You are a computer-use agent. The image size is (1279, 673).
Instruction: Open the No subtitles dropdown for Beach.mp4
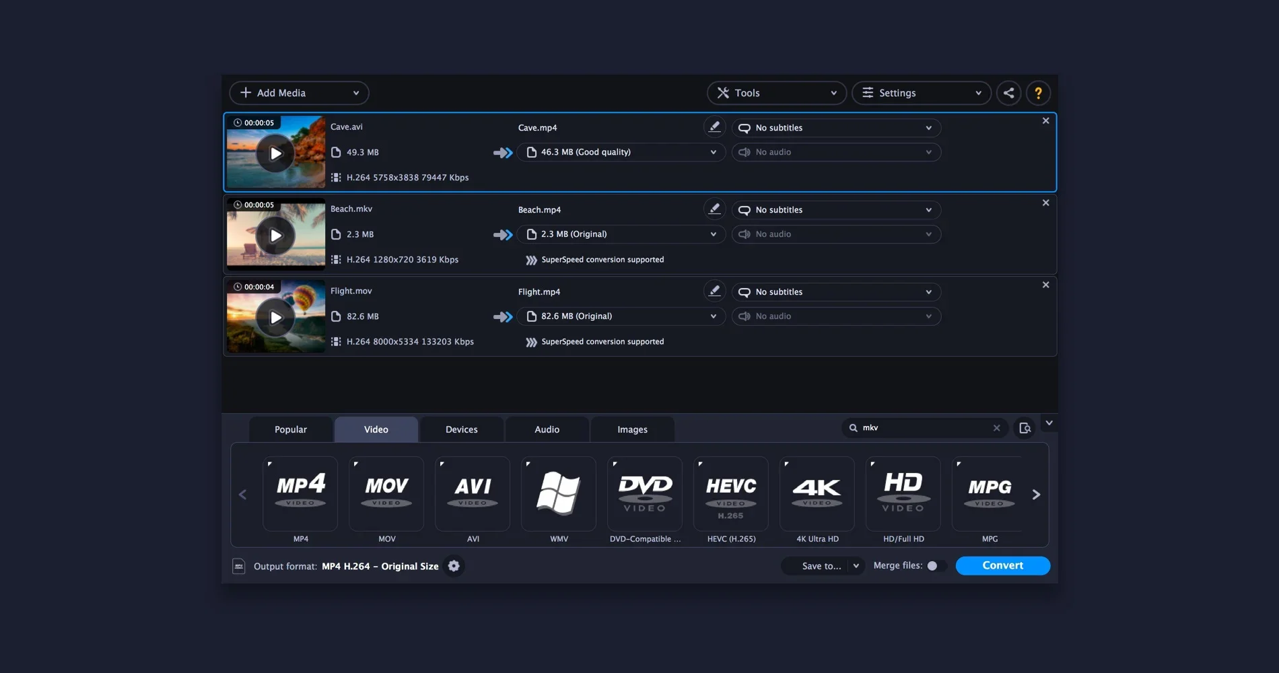pos(835,209)
